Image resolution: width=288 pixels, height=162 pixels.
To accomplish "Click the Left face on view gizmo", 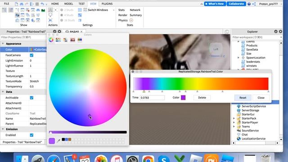I will click(x=216, y=49).
